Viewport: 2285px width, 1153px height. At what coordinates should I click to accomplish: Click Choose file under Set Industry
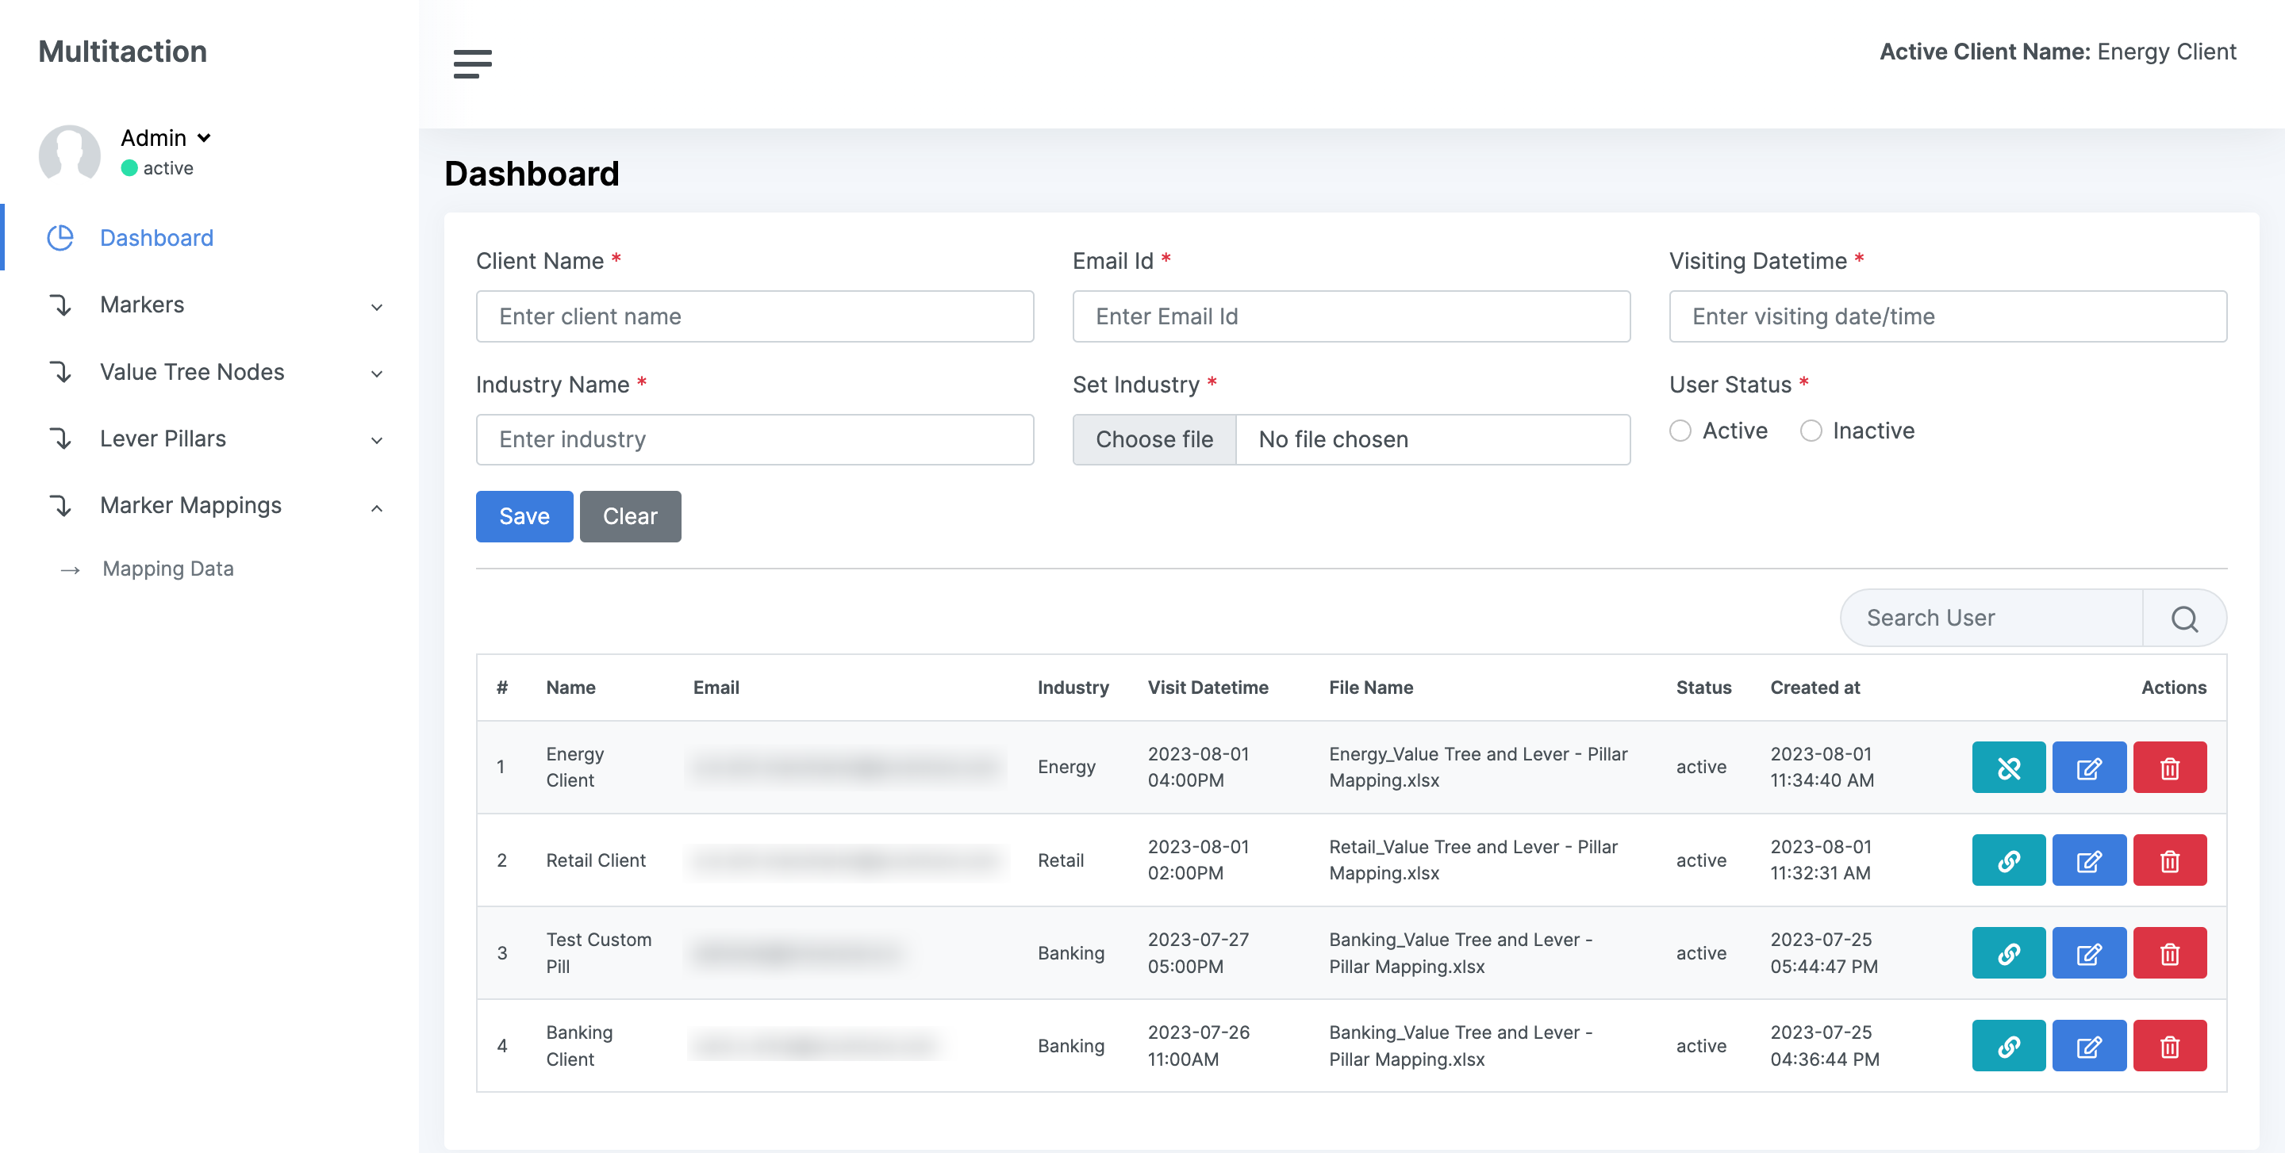coord(1154,439)
